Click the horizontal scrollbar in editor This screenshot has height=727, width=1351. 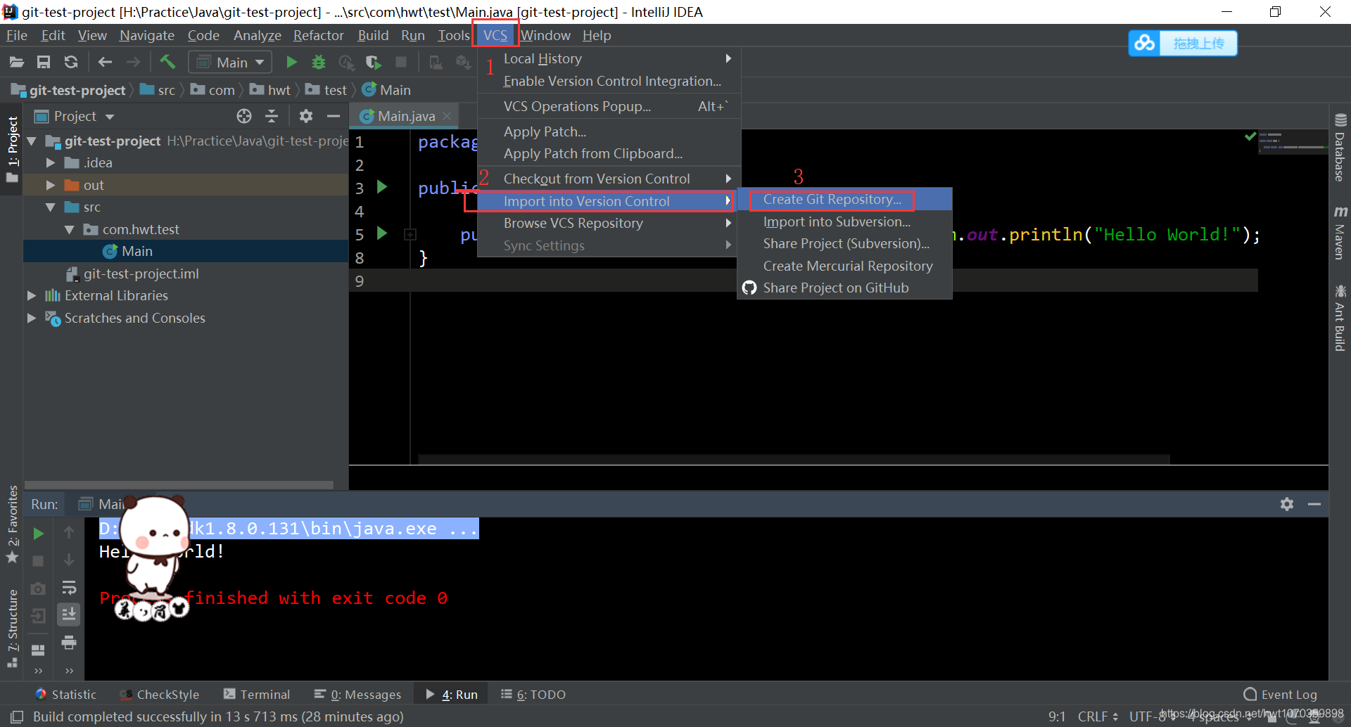click(x=794, y=459)
